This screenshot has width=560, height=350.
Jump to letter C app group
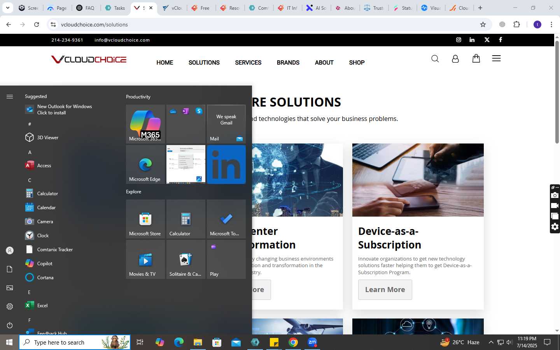[x=30, y=180]
